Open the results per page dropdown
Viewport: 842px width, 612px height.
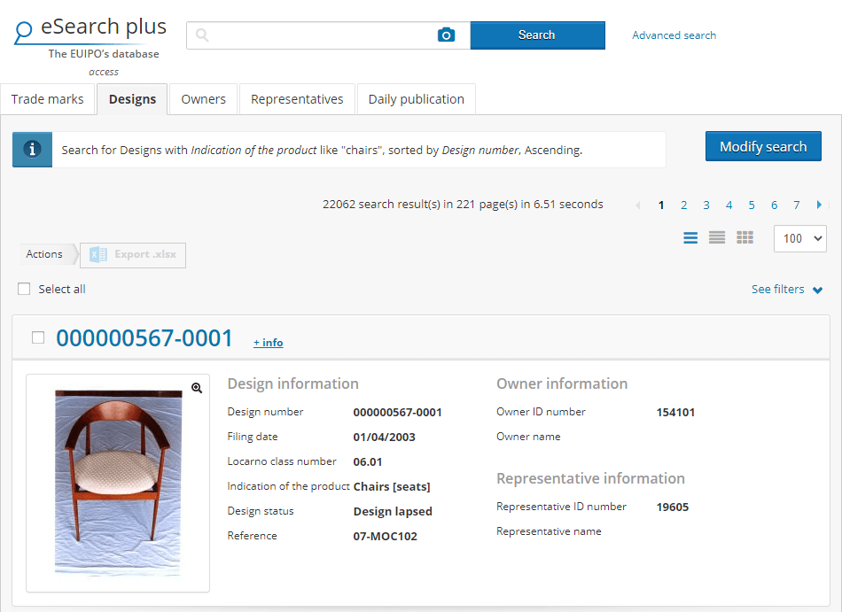click(800, 238)
